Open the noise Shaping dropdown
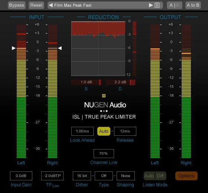The height and width of the screenshot is (193, 208). [126, 176]
